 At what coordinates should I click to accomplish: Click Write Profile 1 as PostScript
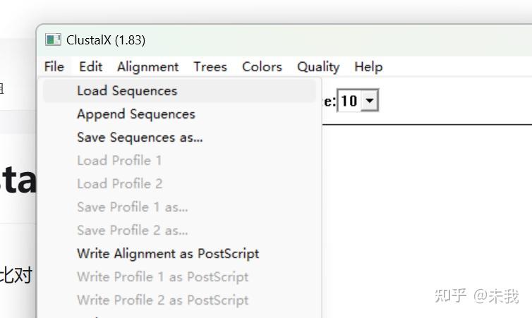pos(163,277)
